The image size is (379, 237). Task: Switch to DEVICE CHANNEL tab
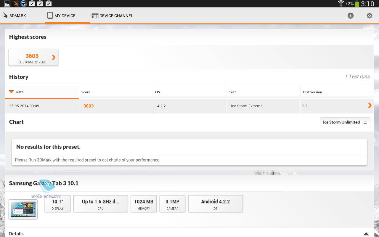[113, 16]
